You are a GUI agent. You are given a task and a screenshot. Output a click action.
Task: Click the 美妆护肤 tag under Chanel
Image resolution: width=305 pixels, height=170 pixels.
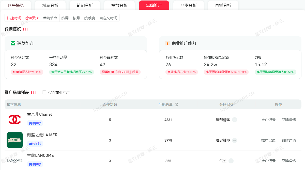[x=35, y=123]
